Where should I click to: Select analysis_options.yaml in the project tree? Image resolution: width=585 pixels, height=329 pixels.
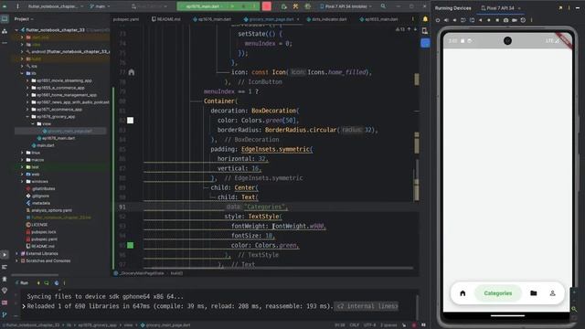(x=51, y=210)
